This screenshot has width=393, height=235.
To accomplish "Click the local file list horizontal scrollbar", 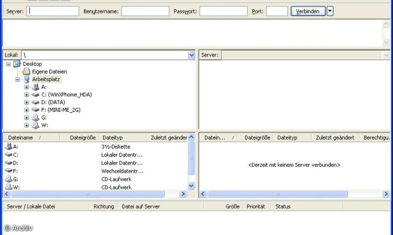I will pyautogui.click(x=87, y=194).
